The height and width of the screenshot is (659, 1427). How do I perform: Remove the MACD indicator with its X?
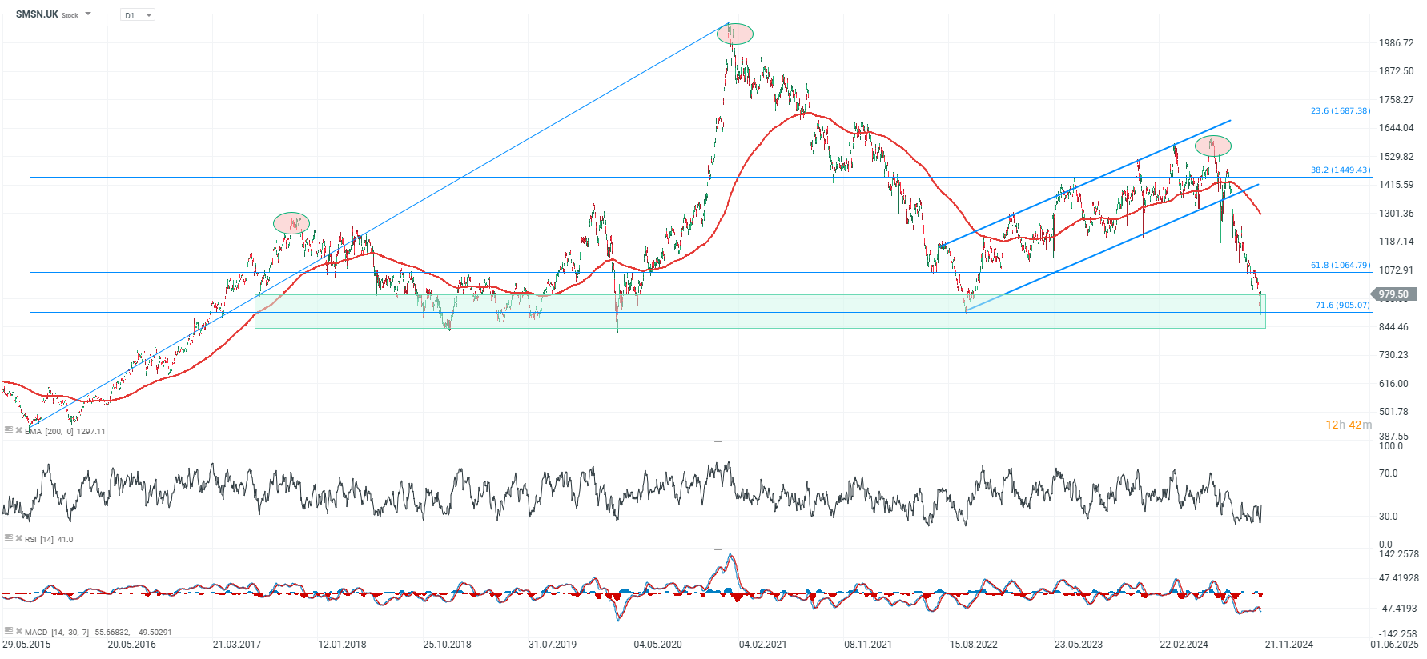pos(19,631)
